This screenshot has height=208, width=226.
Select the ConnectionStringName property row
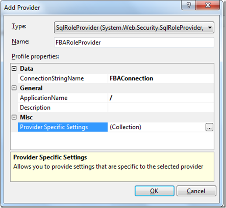[52, 78]
